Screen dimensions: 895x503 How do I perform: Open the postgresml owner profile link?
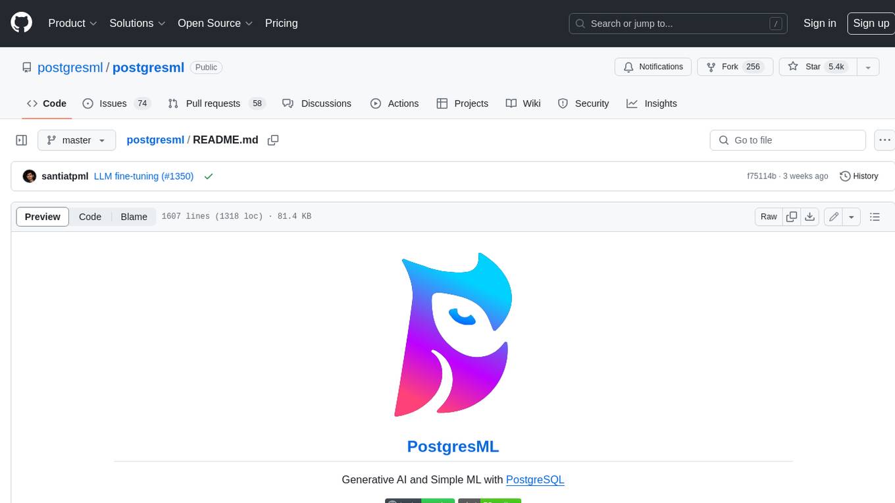(70, 67)
